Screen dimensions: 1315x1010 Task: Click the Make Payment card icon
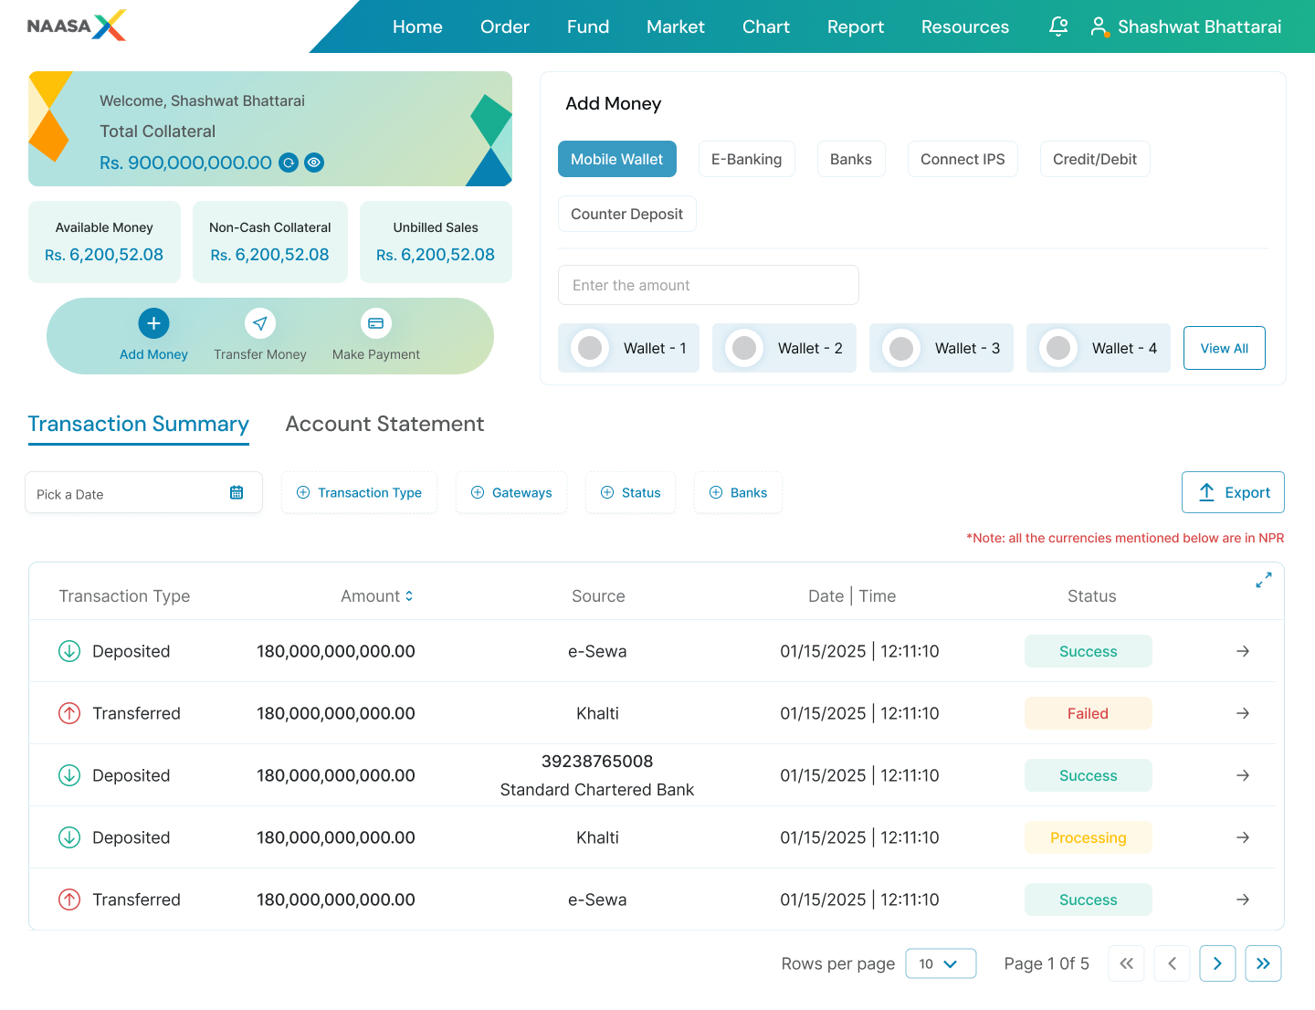[375, 322]
